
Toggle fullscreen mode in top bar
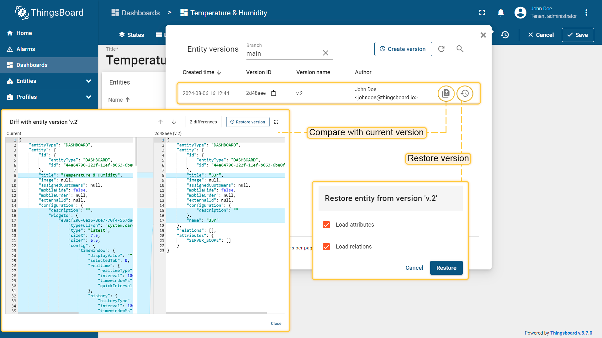click(x=482, y=13)
